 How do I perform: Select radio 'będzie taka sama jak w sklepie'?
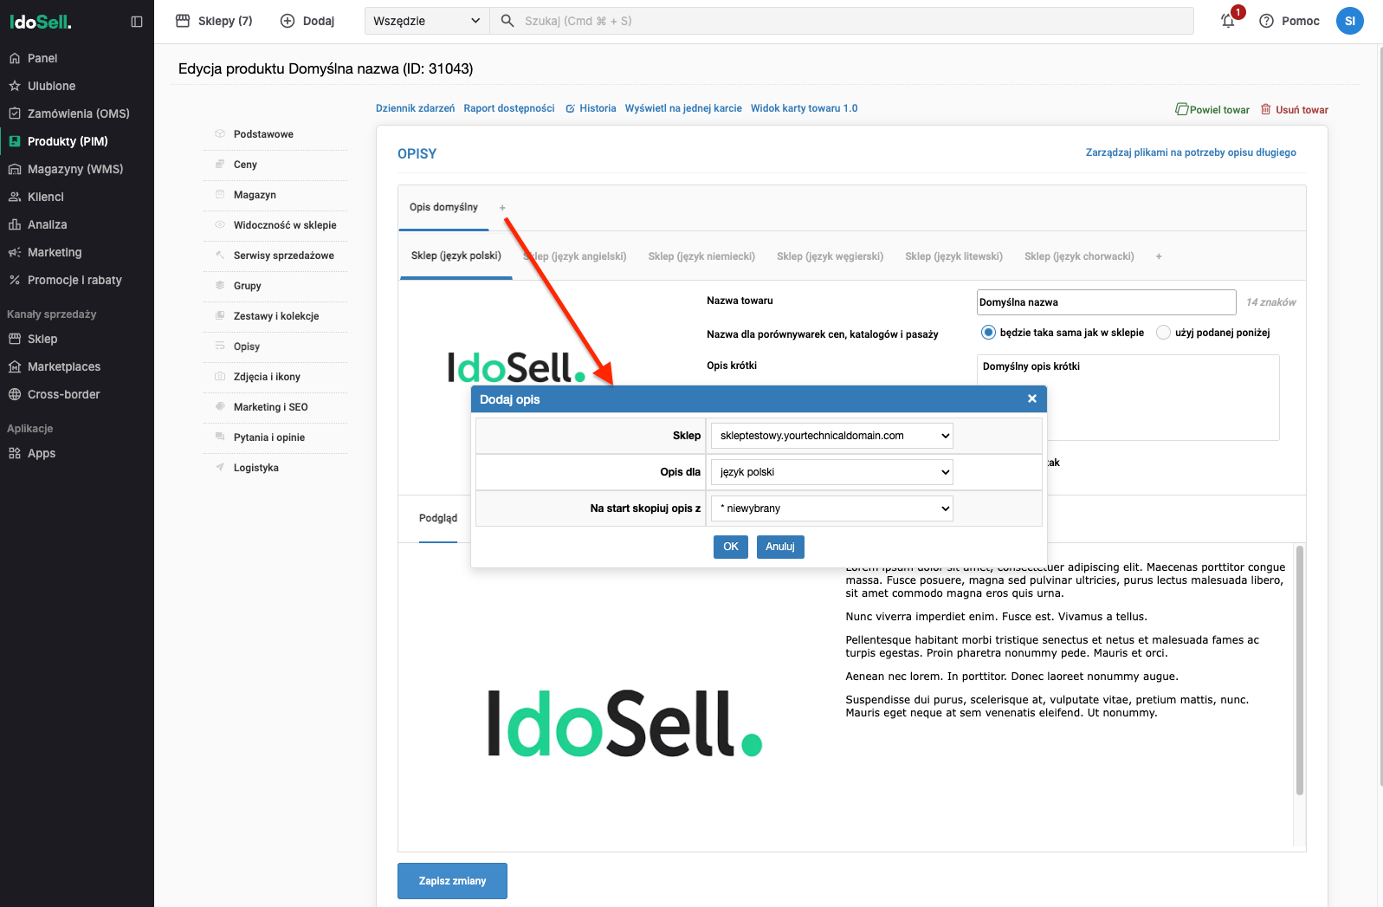click(x=988, y=332)
